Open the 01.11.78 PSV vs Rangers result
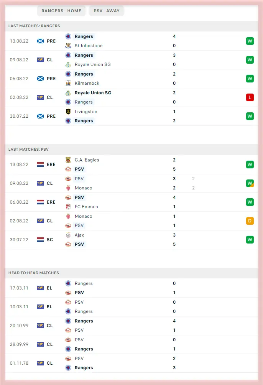The image size is (263, 385). click(x=130, y=363)
